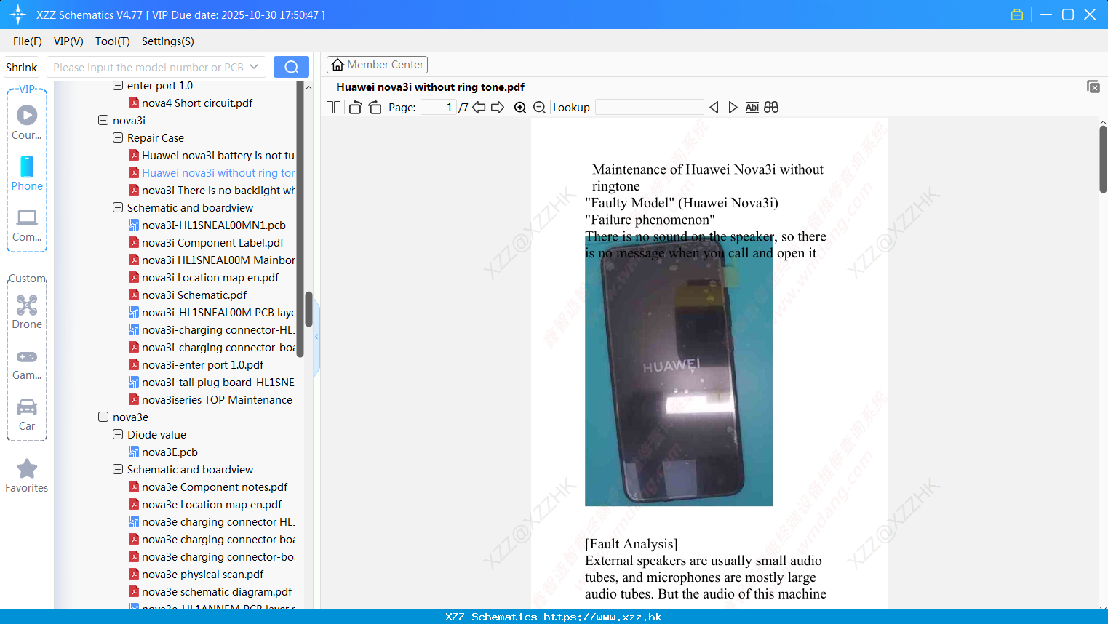Viewport: 1108px width, 624px height.
Task: Close the document tab panel icon
Action: tap(1093, 87)
